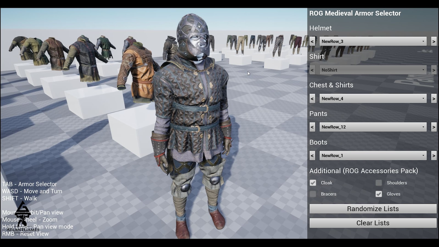Click the 'SHIFT - Walk' hint text
The height and width of the screenshot is (247, 439).
[19, 198]
